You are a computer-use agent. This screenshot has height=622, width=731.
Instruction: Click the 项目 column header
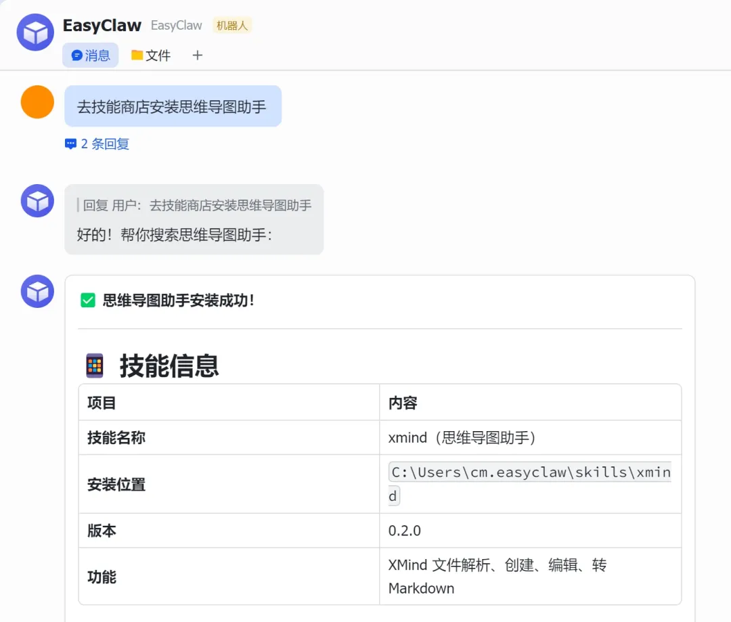click(x=102, y=403)
